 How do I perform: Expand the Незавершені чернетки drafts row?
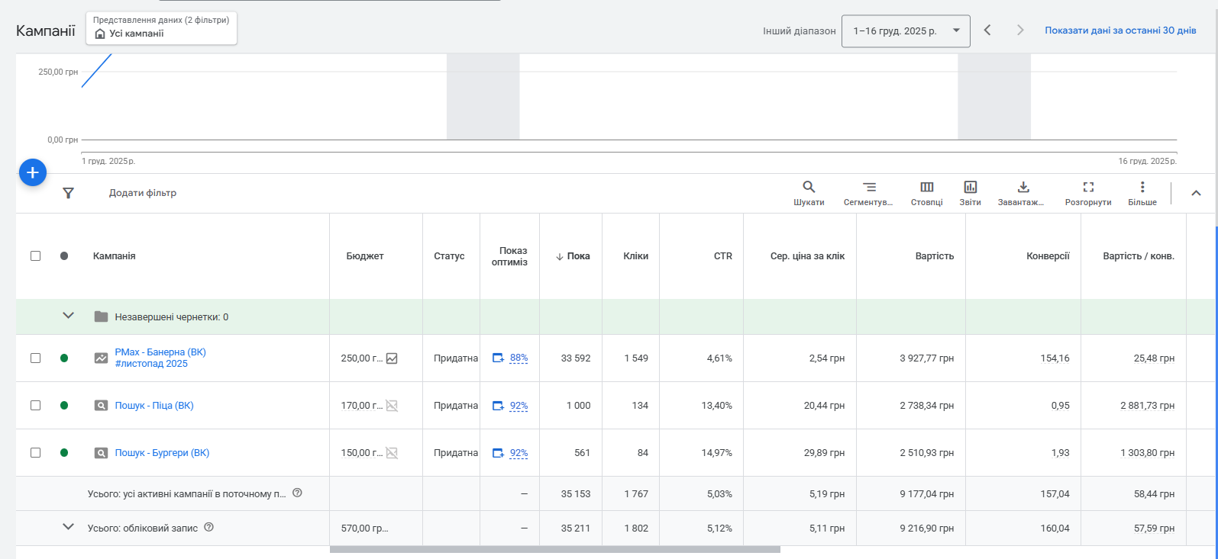tap(68, 316)
